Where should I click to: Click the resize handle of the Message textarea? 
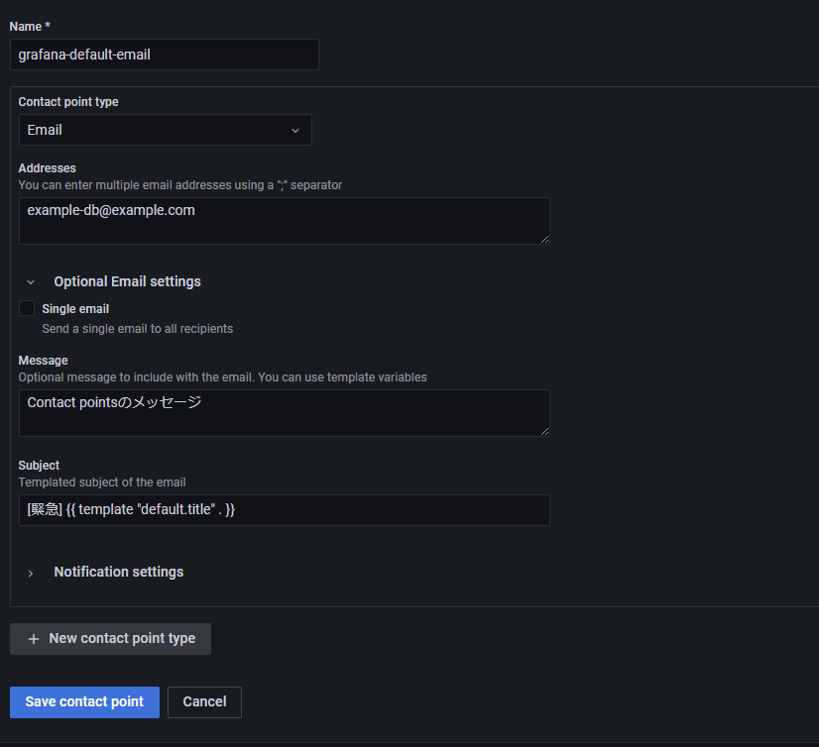[544, 431]
